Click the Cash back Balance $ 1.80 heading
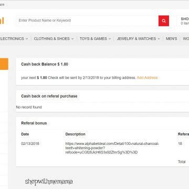 (x=45, y=64)
